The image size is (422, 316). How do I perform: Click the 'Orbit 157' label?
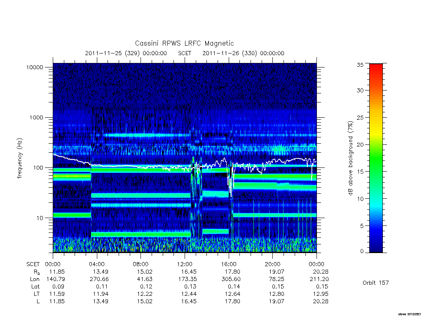[x=376, y=283]
